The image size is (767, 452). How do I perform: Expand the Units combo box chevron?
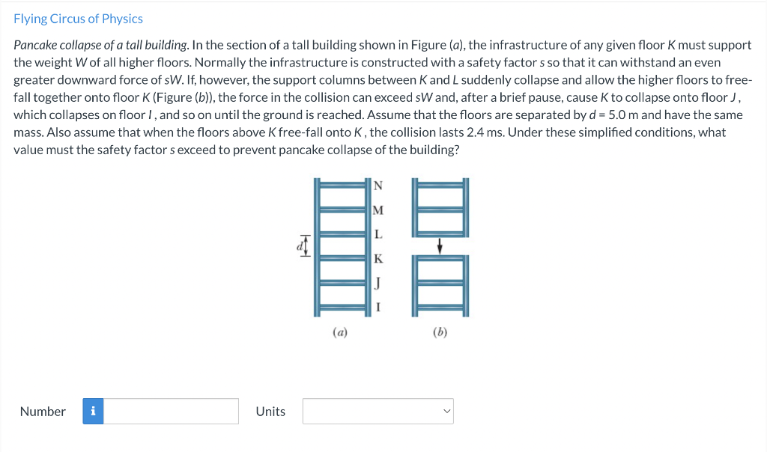click(445, 411)
